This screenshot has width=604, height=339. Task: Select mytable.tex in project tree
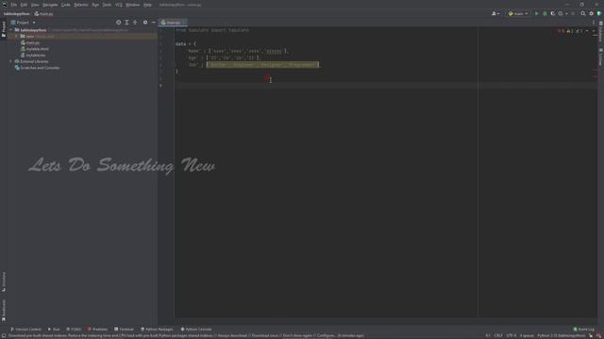[33, 56]
